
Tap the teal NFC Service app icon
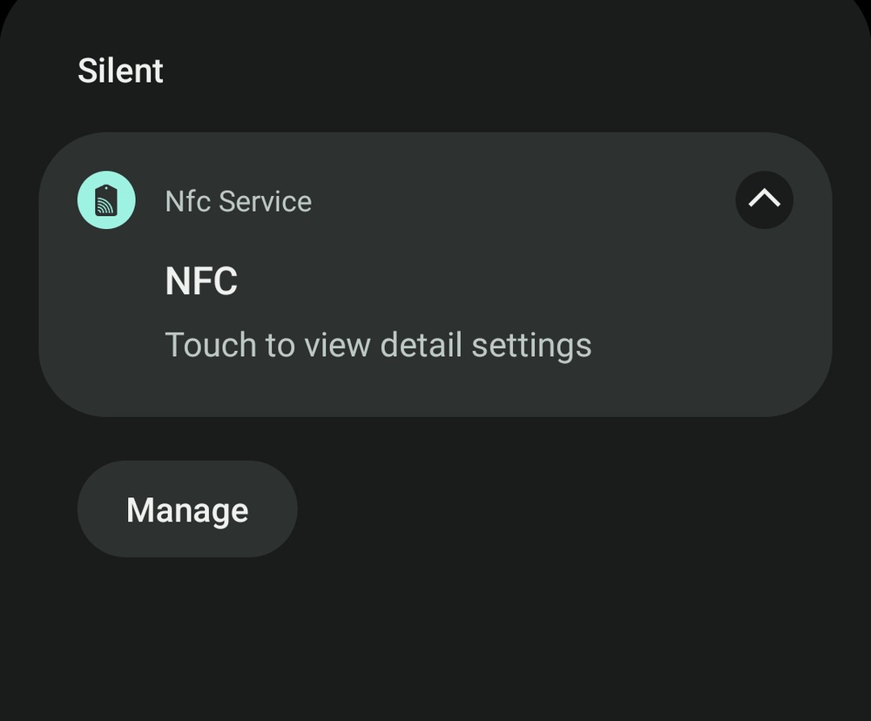tap(106, 200)
